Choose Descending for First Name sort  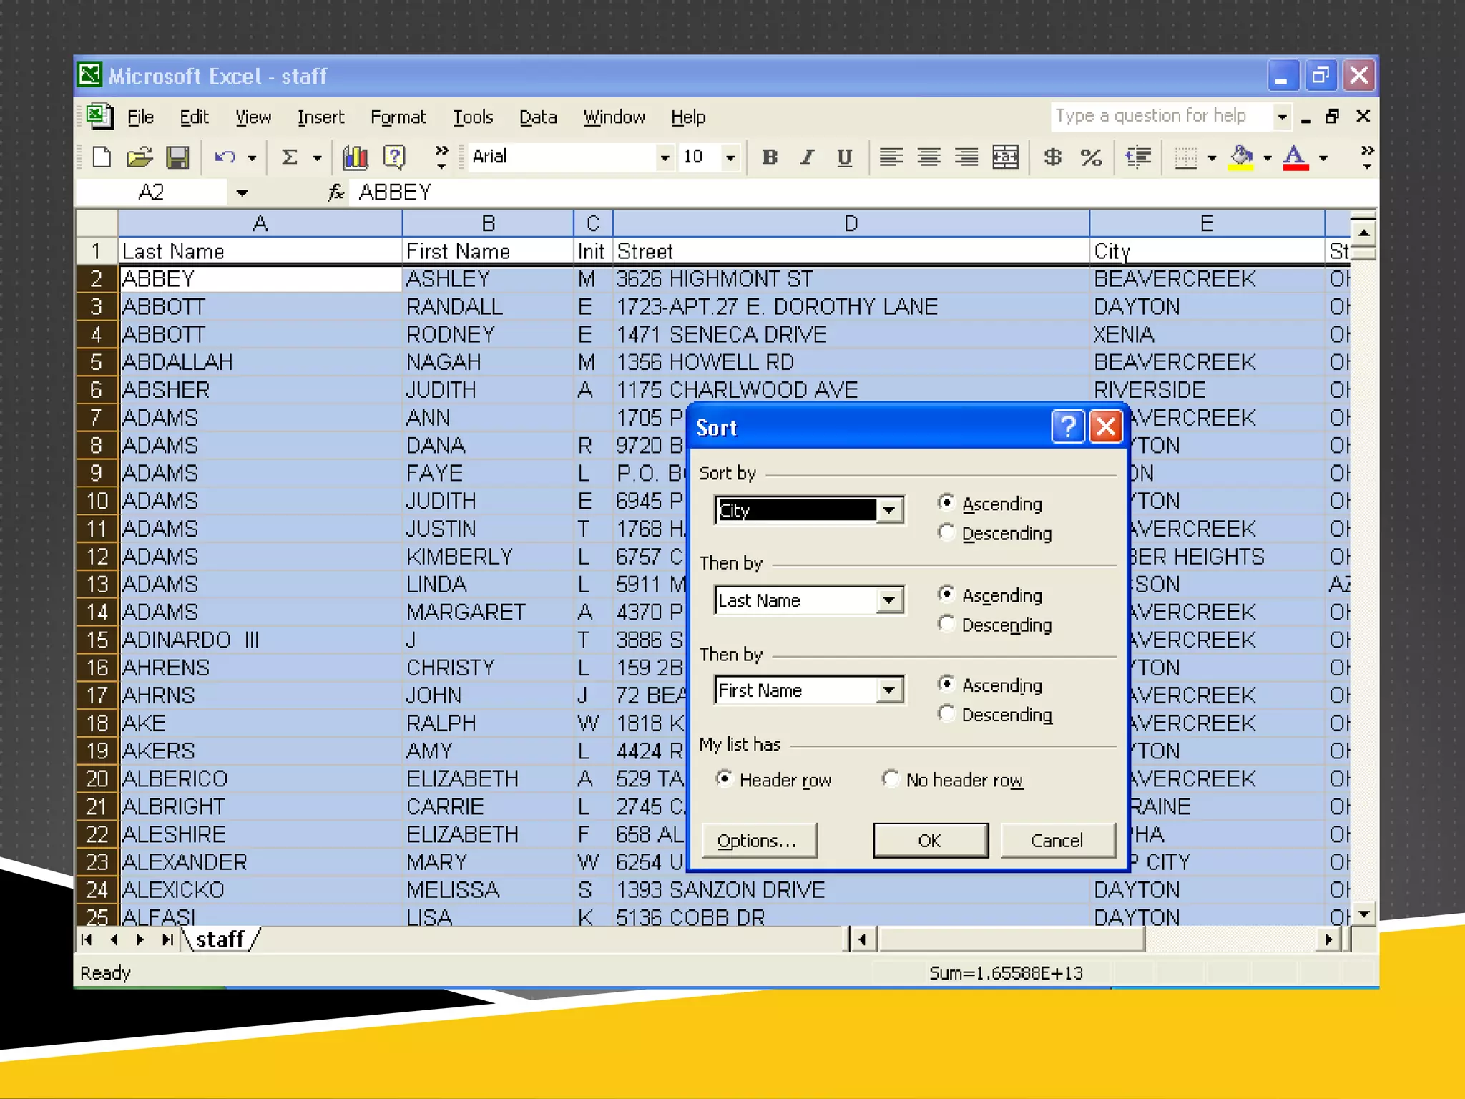point(946,713)
